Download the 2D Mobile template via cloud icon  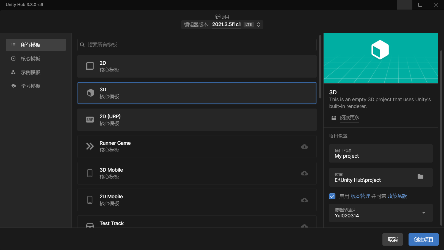pyautogui.click(x=304, y=200)
